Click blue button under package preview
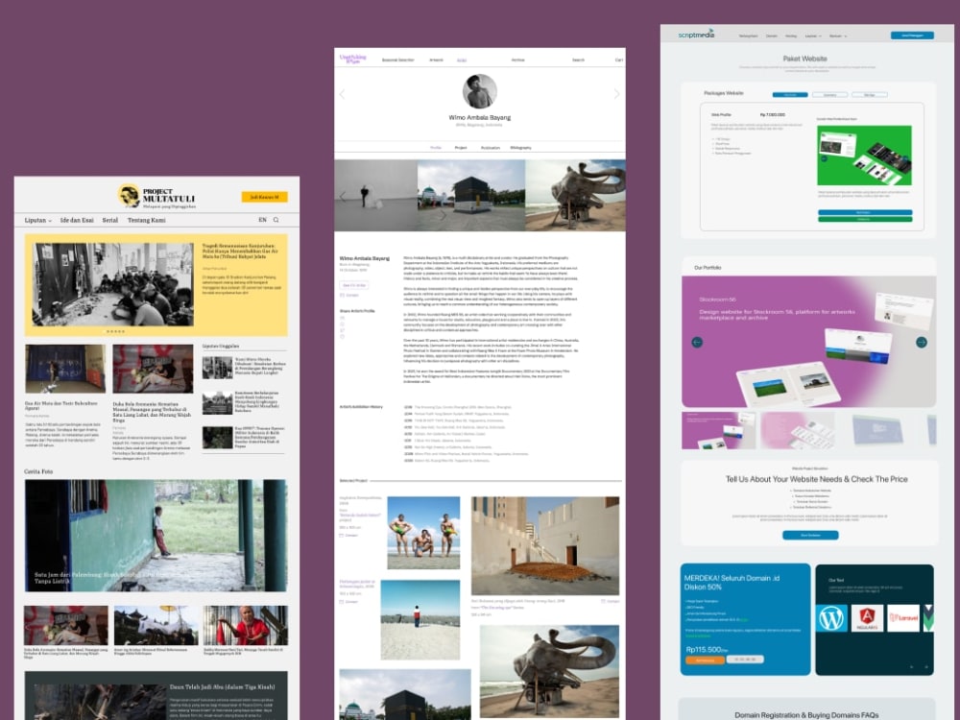The width and height of the screenshot is (960, 720). point(865,212)
